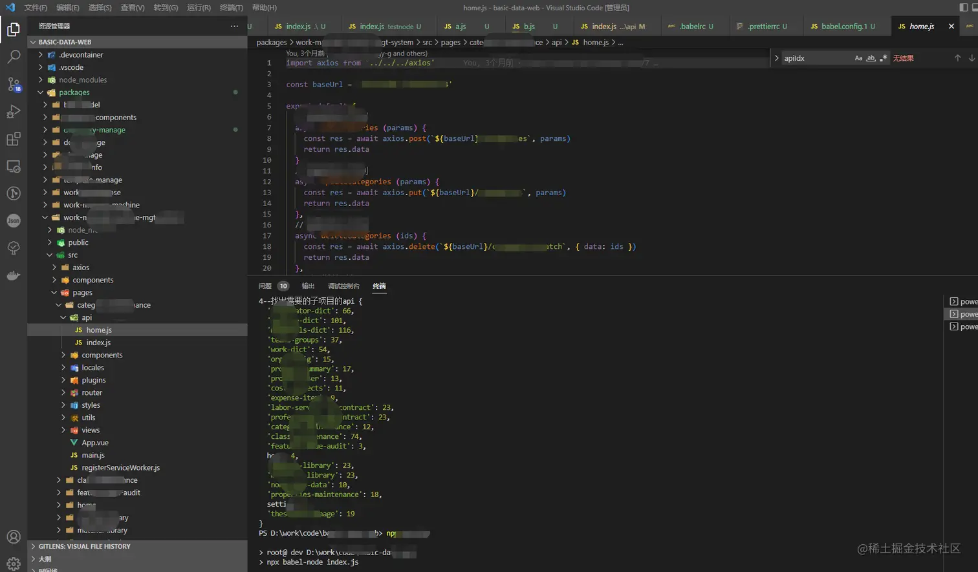Switch to the 输出 panel tab
This screenshot has height=572, width=978.
(x=308, y=286)
